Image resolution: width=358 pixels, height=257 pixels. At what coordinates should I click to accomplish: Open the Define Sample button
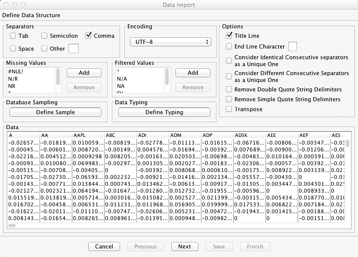click(56, 112)
